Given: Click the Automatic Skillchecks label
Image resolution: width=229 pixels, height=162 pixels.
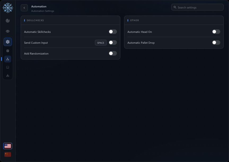Looking at the screenshot, I should (x=37, y=32).
